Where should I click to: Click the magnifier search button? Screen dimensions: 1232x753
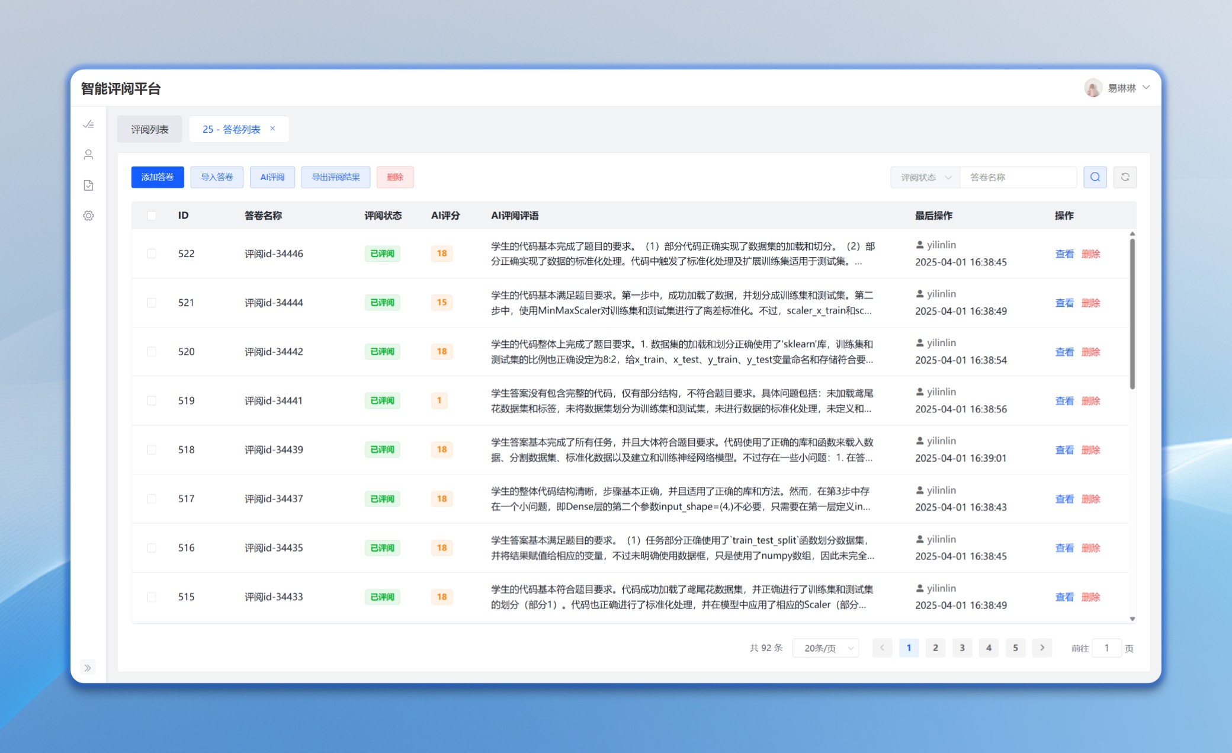pyautogui.click(x=1095, y=177)
